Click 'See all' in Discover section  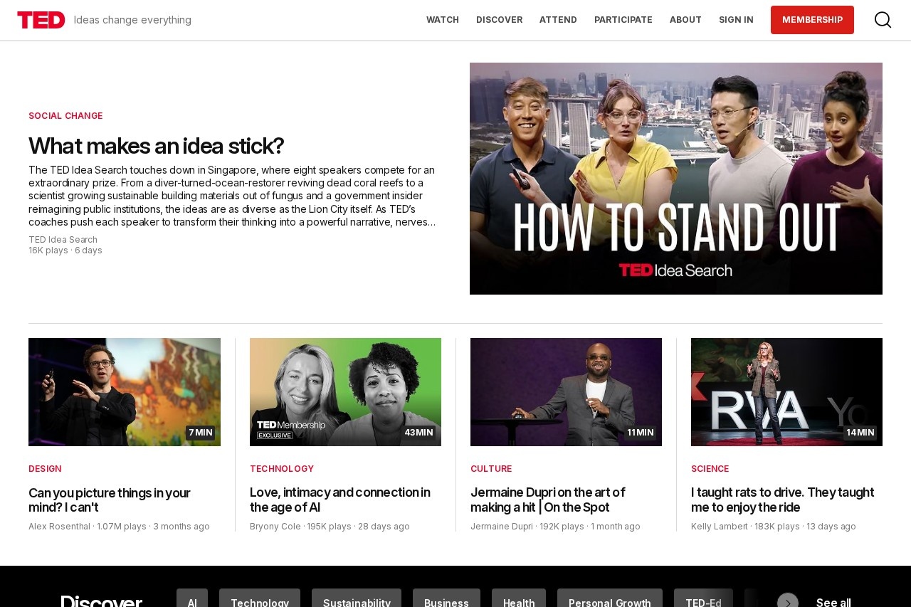coord(833,602)
